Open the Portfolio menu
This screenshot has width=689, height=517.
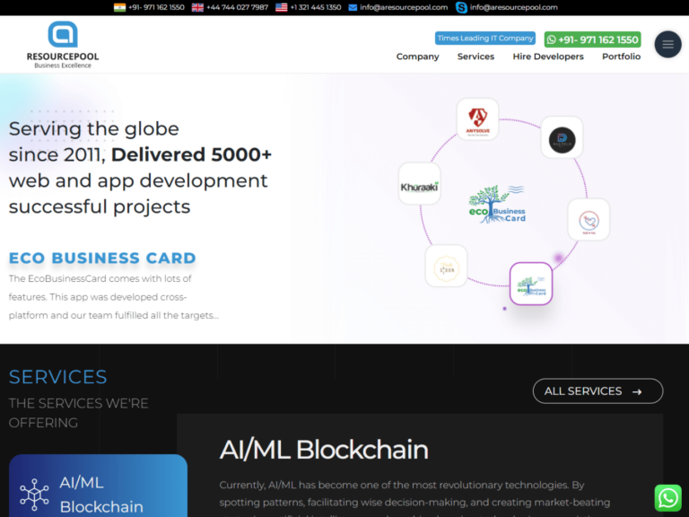pos(621,57)
